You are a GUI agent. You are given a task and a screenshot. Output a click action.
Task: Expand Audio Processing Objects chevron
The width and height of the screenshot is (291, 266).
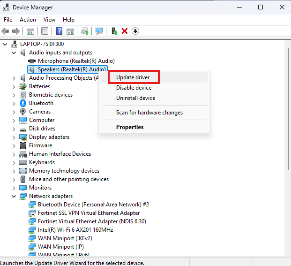click(x=14, y=78)
